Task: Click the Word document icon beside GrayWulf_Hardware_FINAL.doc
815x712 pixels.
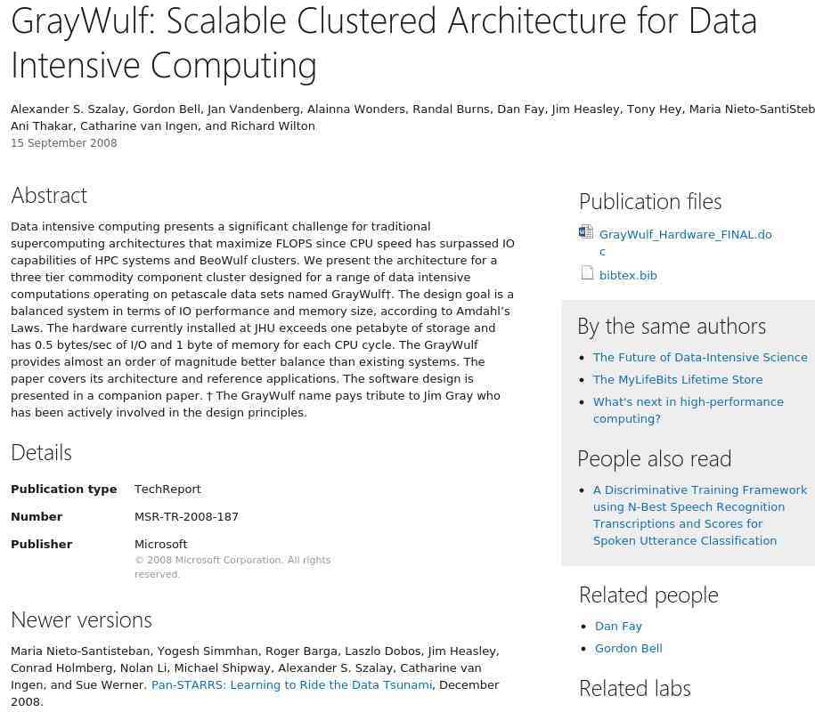Action: click(585, 232)
